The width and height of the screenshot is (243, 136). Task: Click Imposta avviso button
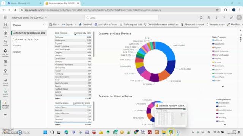point(216,25)
